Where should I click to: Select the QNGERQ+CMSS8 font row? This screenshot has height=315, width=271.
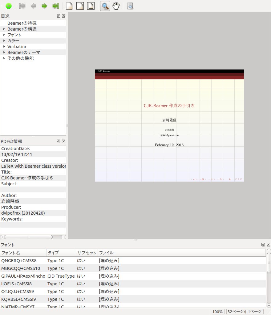(133, 261)
